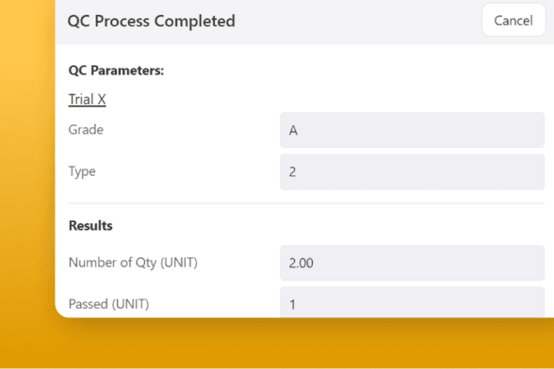Select the Number of Qty (UNIT) field
Viewport: 554px width, 369px height.
coord(412,263)
